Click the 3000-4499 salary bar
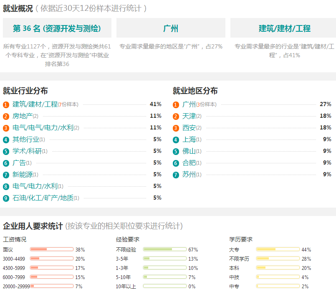Viewport: 336px width, 292px height. [x=52, y=258]
